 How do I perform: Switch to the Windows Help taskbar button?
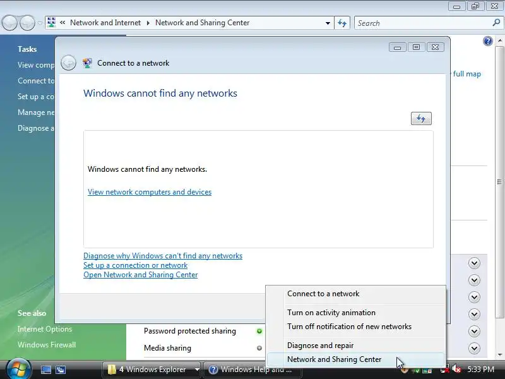[252, 370]
